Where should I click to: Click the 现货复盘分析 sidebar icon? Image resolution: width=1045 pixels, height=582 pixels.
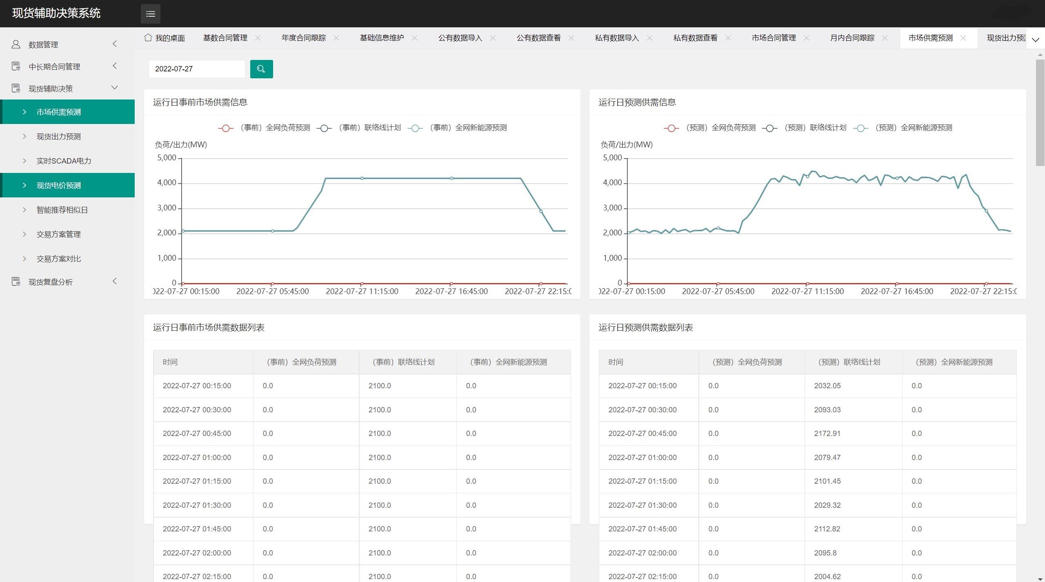[x=16, y=282]
